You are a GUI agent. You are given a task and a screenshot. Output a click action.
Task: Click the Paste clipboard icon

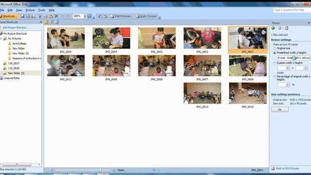[x=51, y=16]
